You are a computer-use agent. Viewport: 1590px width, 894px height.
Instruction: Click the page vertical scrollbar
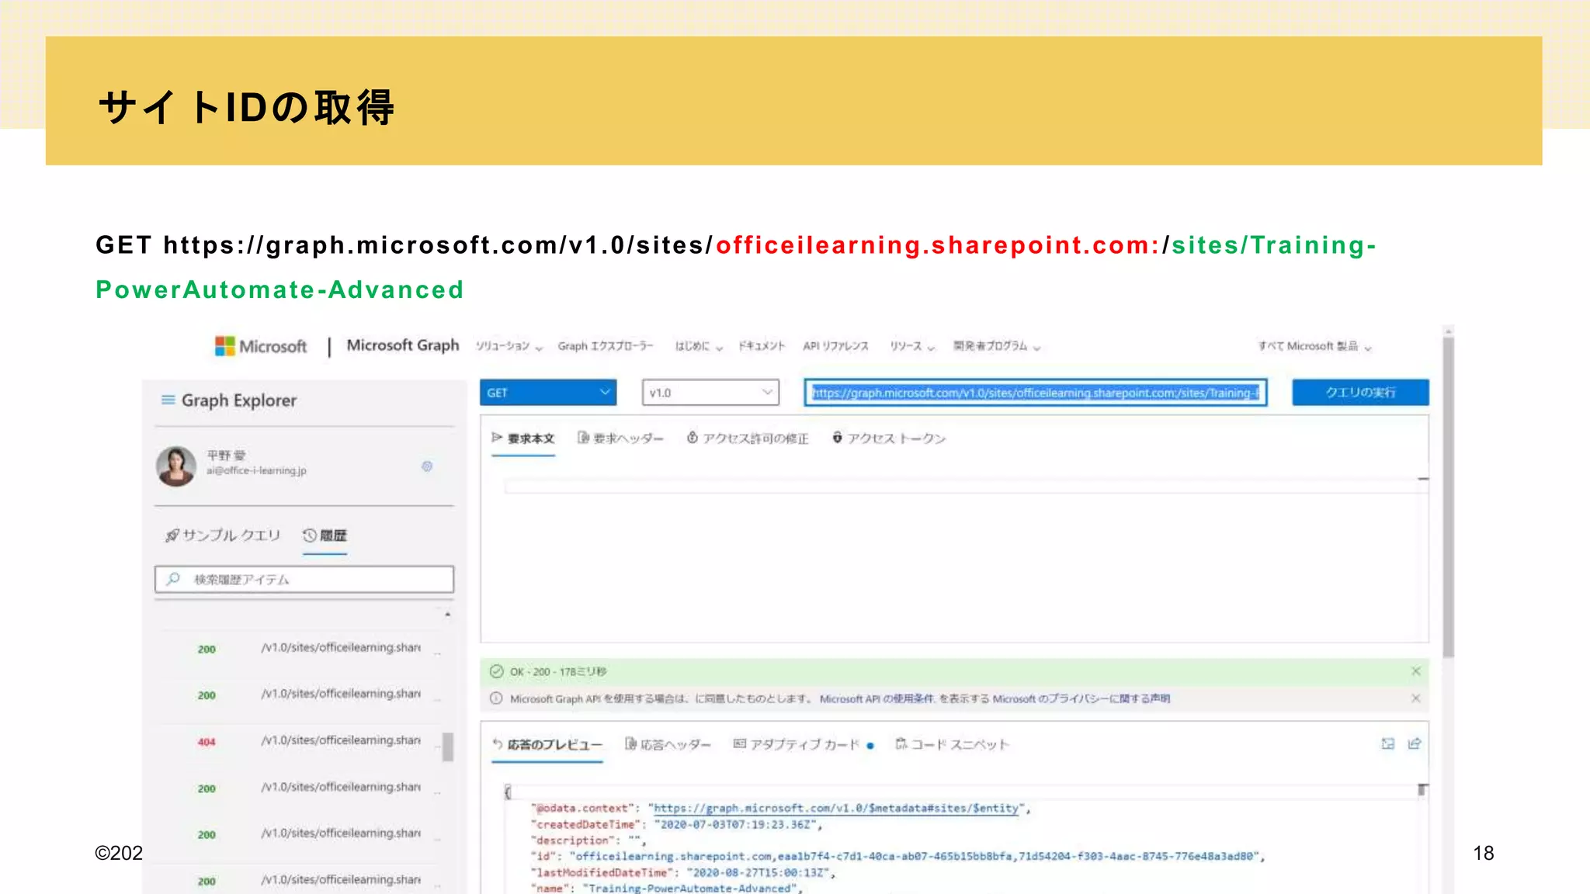(x=1448, y=497)
